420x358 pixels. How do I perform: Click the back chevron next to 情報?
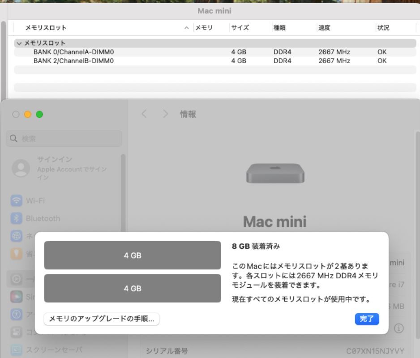(x=144, y=114)
